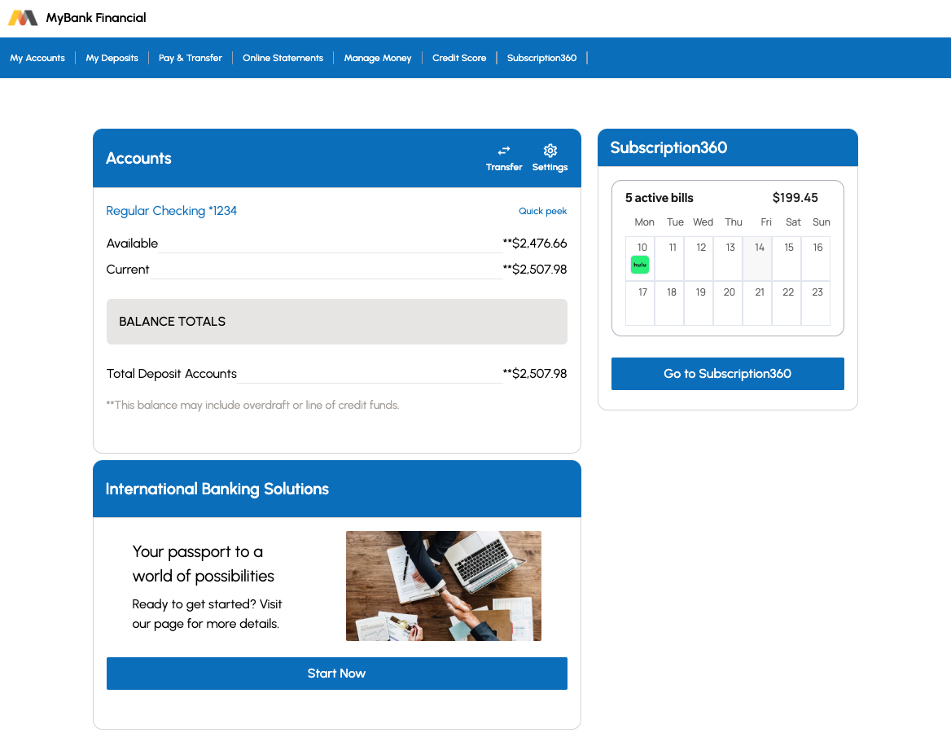The height and width of the screenshot is (746, 951).
Task: Click the hulu subscription icon on the 10th
Action: pos(640,264)
